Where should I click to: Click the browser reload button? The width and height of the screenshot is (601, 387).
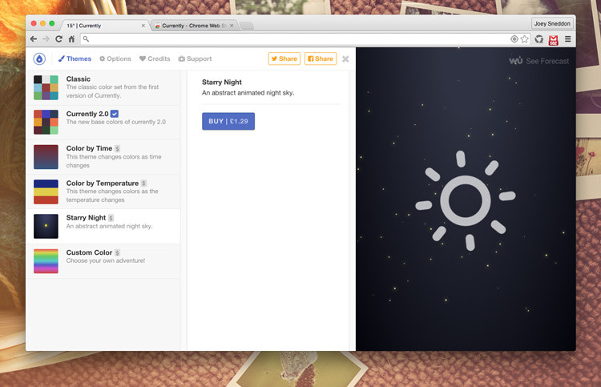pyautogui.click(x=58, y=38)
